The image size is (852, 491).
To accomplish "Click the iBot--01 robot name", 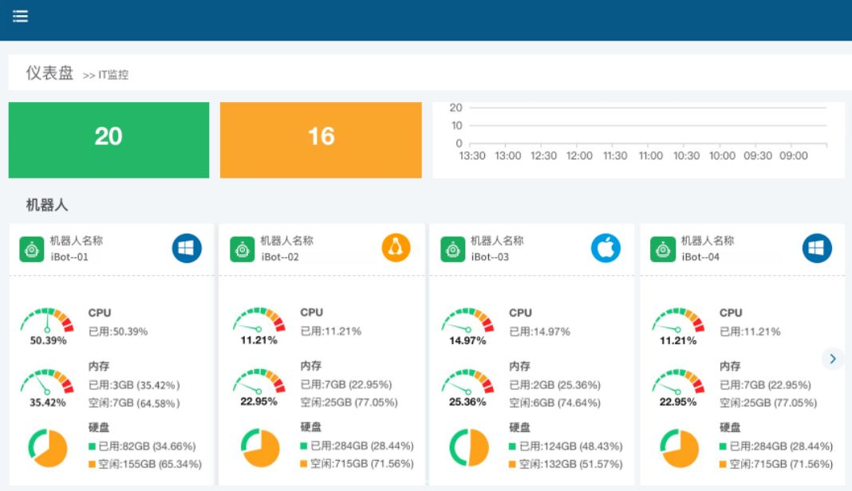I will point(69,257).
